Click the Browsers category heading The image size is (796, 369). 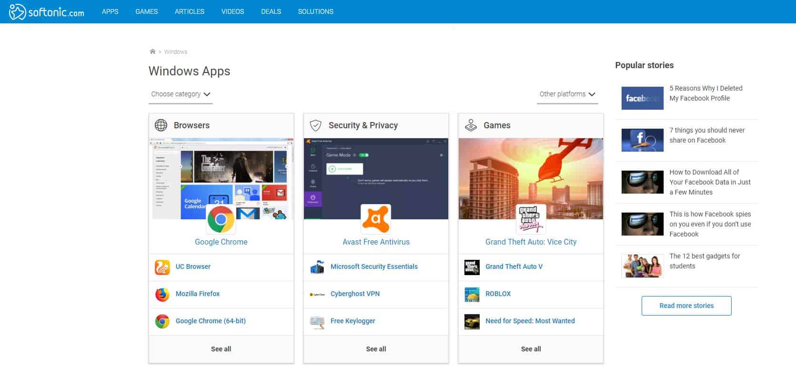[x=191, y=125]
